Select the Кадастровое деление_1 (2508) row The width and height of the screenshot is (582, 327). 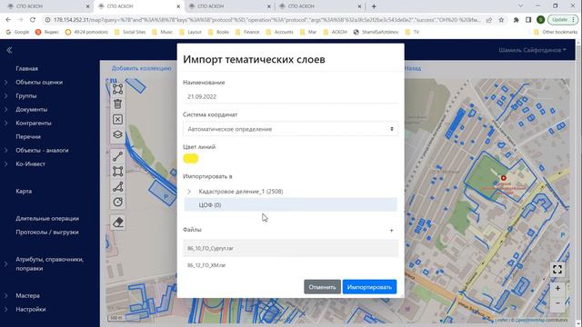pyautogui.click(x=290, y=192)
